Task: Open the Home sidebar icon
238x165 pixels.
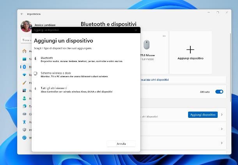Action: (24, 51)
